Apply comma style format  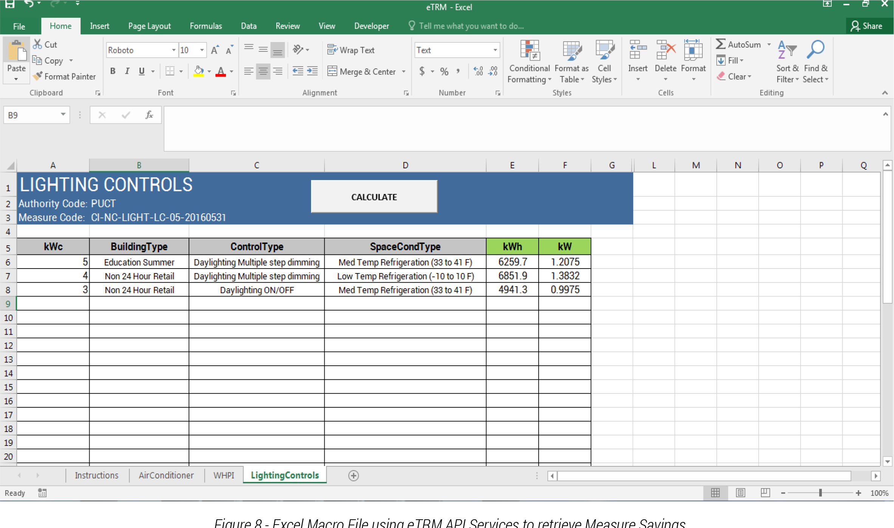click(x=458, y=71)
